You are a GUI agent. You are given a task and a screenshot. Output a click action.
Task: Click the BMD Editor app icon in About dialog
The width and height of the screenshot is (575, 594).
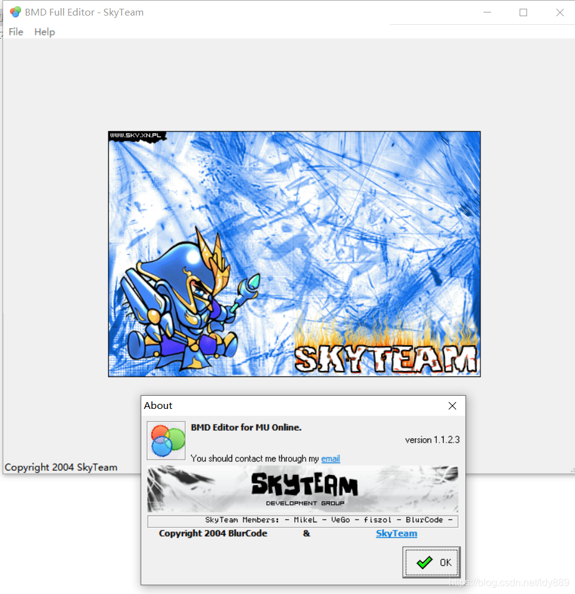point(166,441)
